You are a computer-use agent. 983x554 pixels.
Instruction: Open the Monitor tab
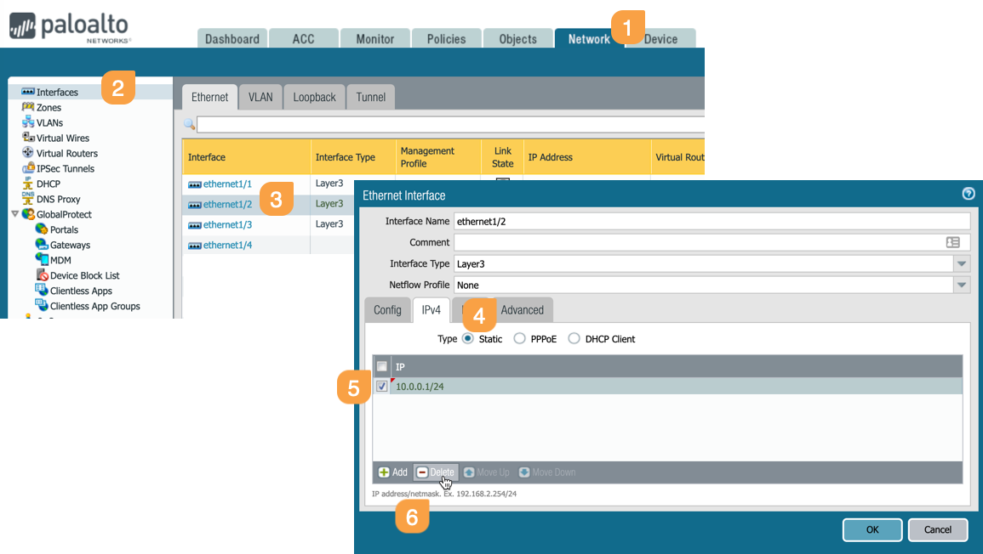tap(374, 38)
